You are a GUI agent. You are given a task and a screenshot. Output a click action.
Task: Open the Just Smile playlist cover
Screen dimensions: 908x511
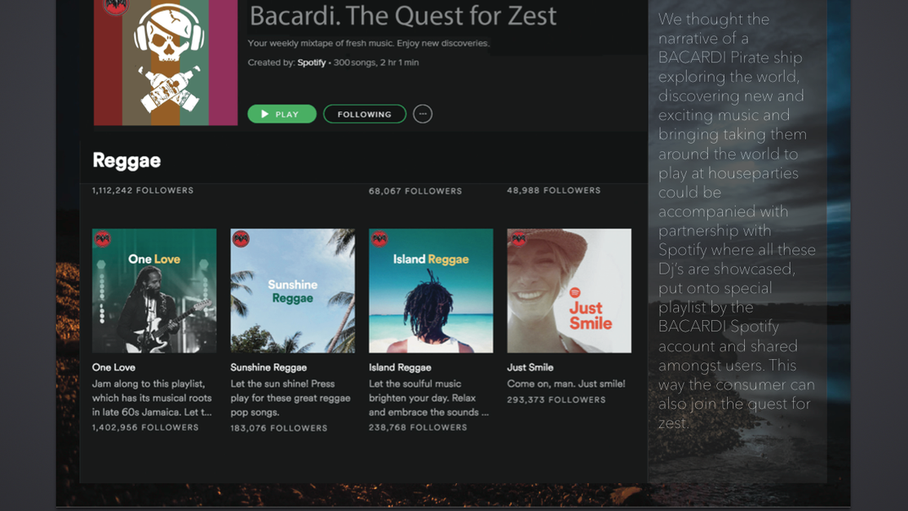click(x=569, y=291)
